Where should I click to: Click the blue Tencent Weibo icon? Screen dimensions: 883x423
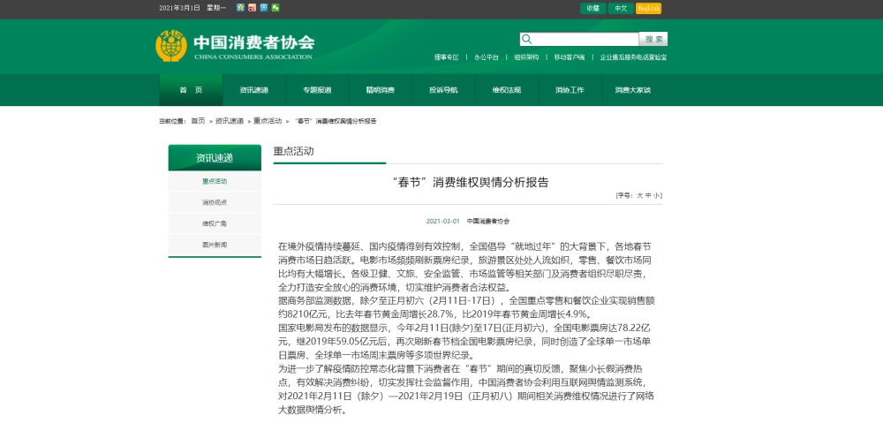[x=264, y=8]
